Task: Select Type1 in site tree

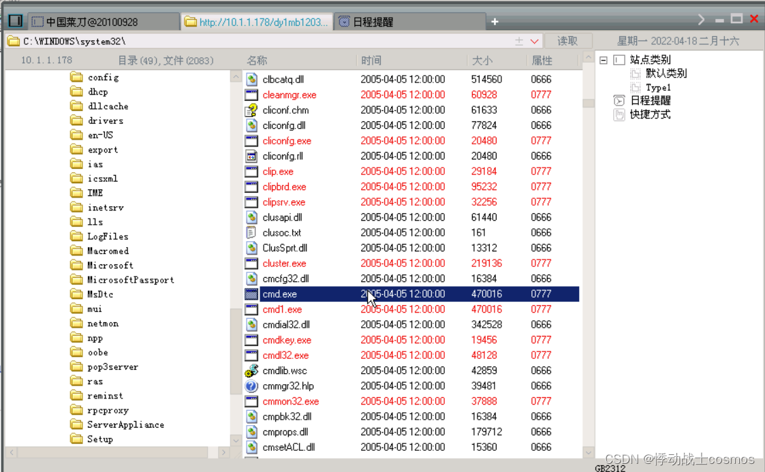Action: pos(658,88)
